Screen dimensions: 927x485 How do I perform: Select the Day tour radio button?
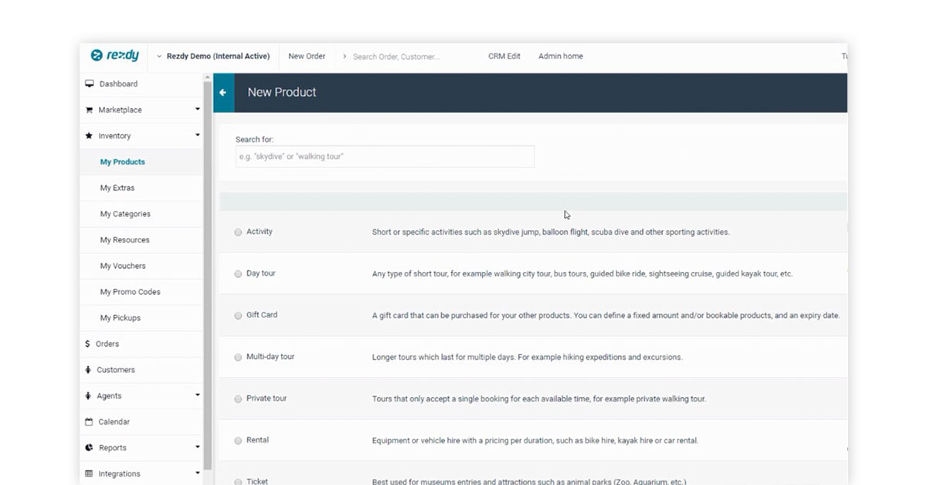(x=238, y=273)
